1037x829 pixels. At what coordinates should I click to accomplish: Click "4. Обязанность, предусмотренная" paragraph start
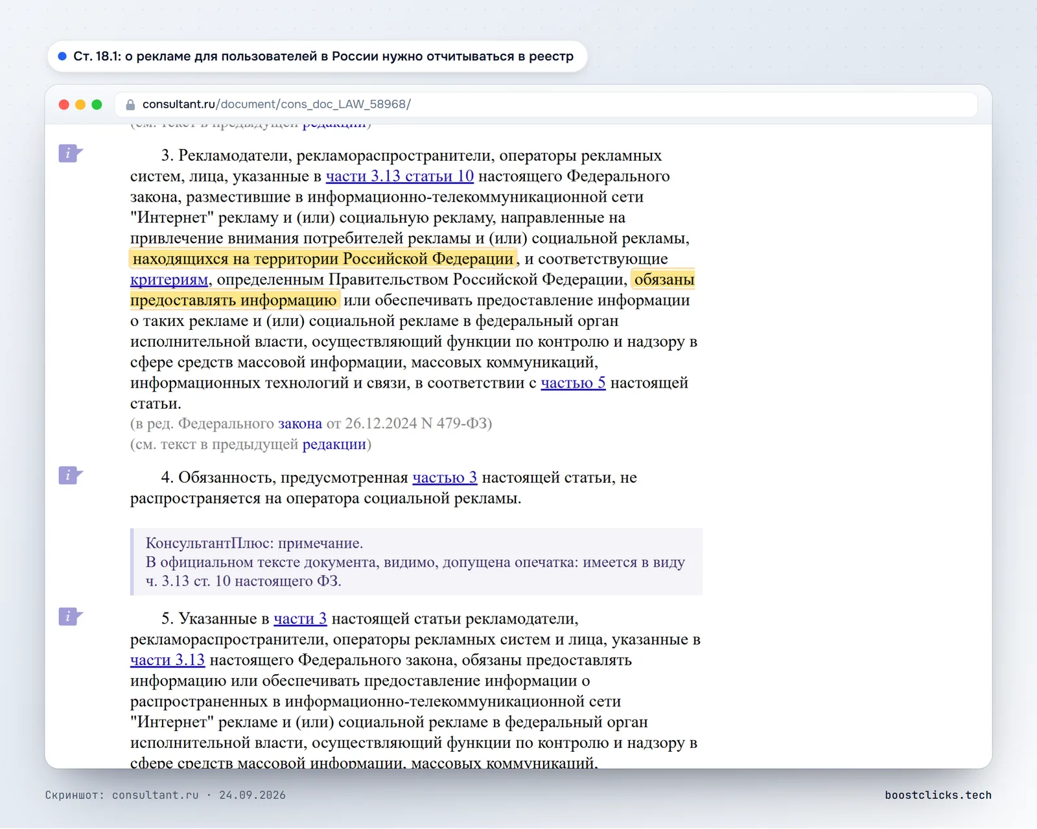285,478
